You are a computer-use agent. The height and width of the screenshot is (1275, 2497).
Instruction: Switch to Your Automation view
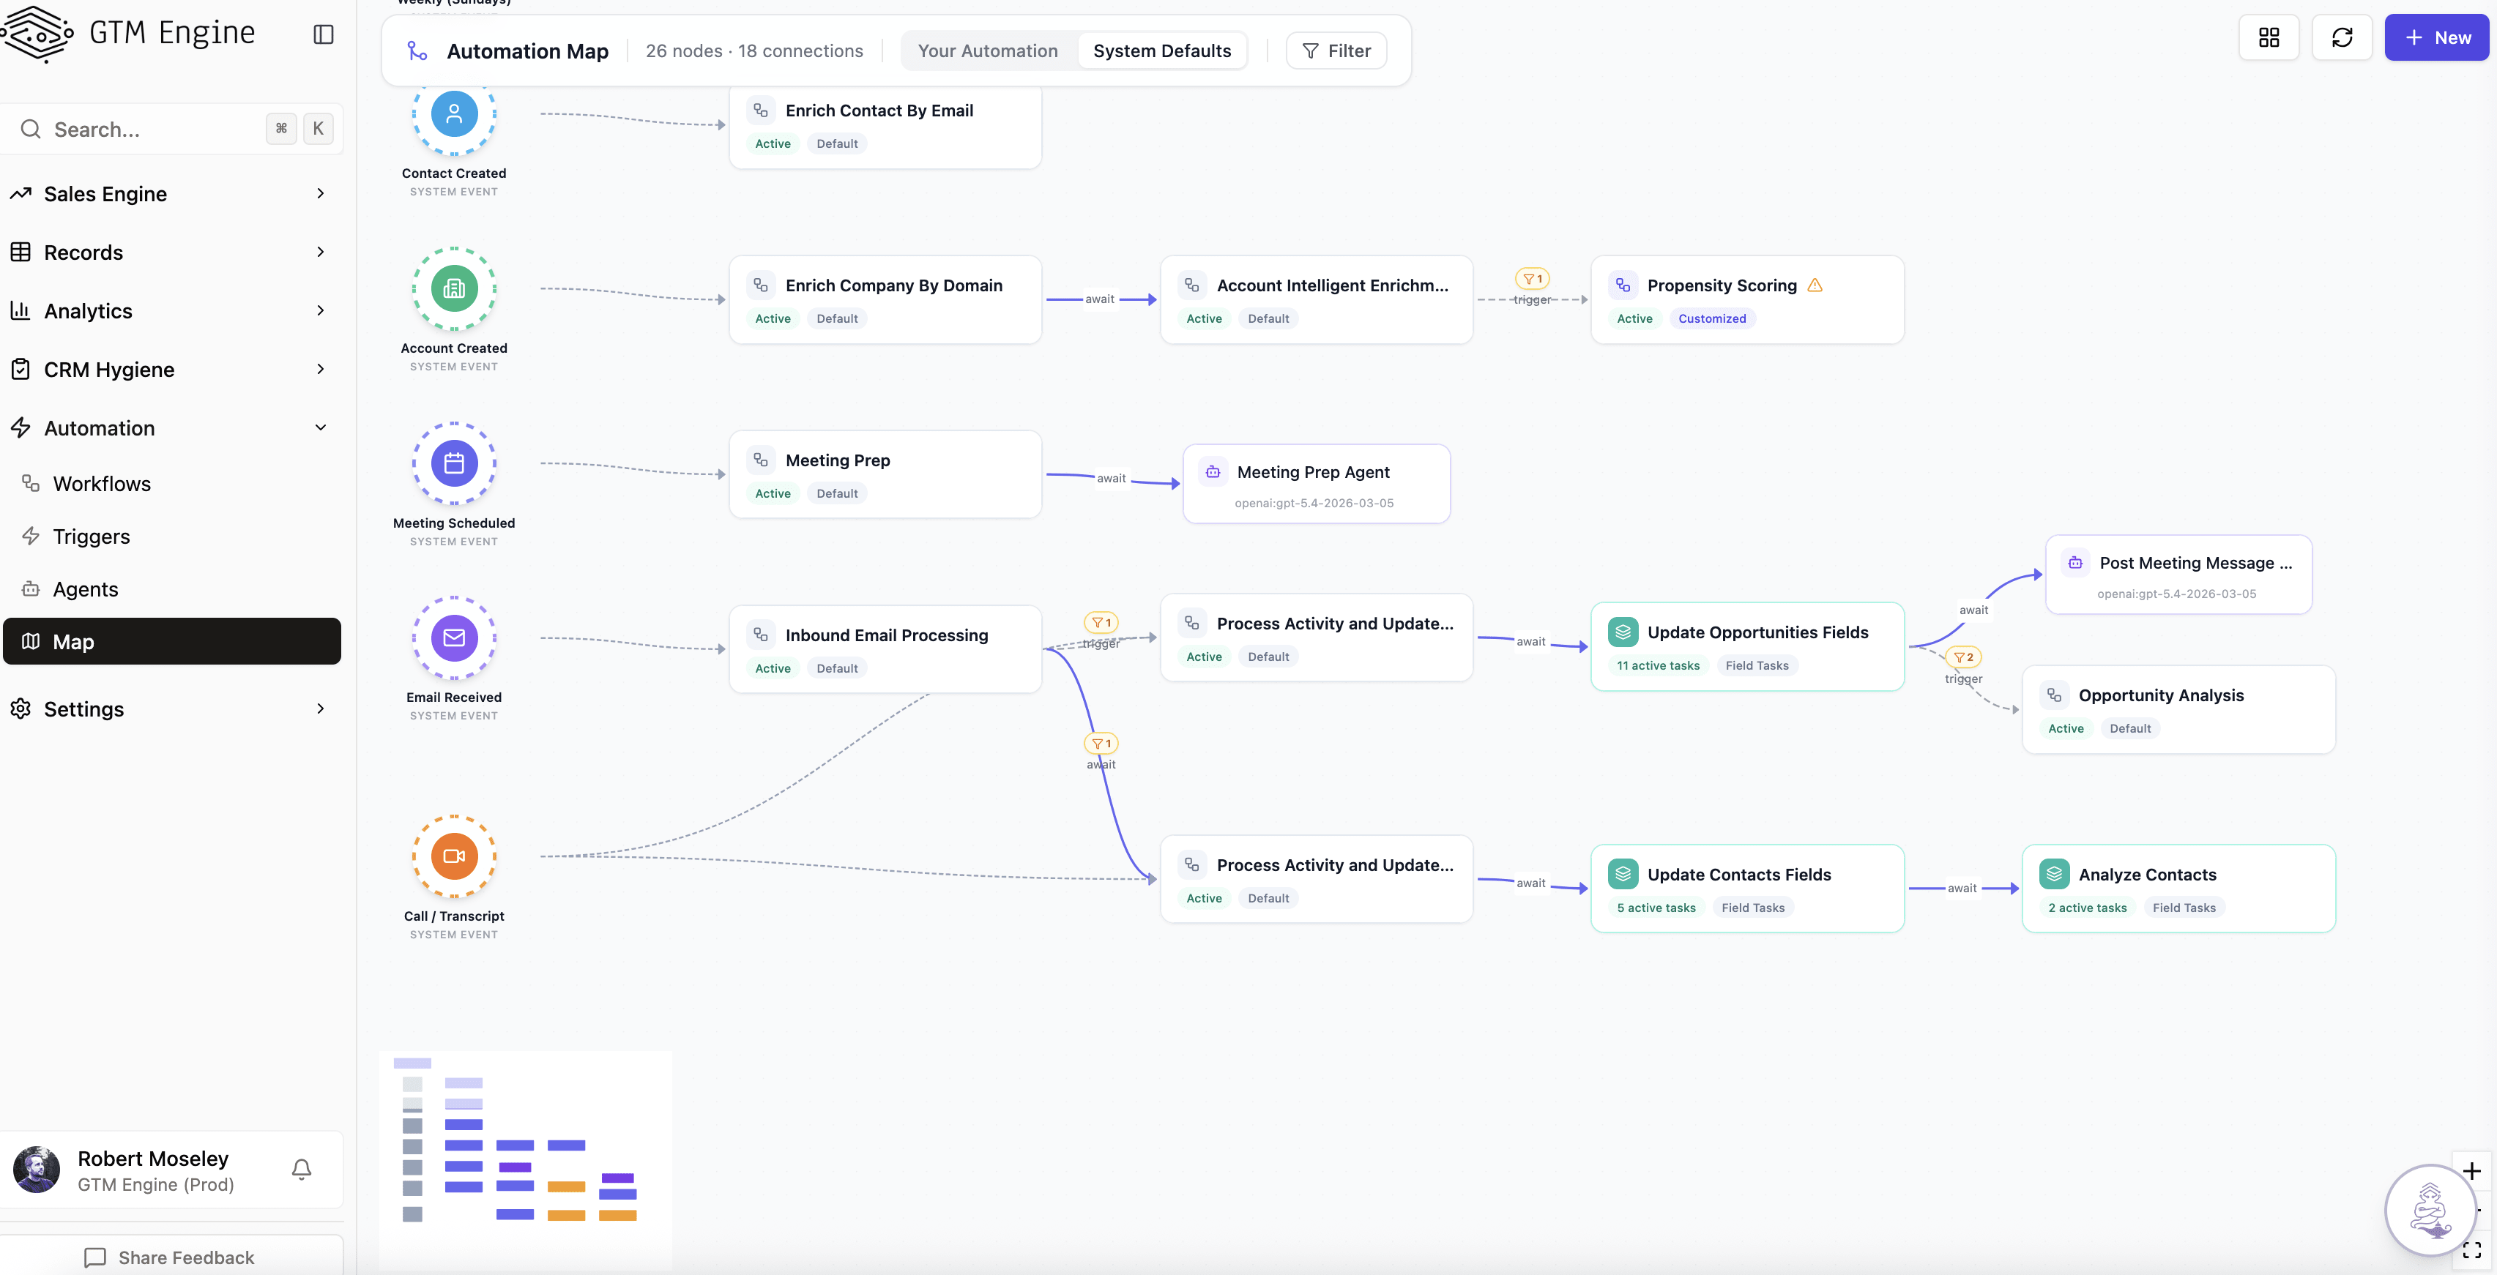tap(988, 51)
